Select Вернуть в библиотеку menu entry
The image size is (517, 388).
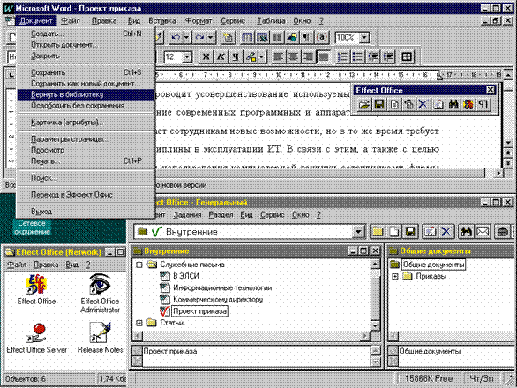click(x=86, y=94)
